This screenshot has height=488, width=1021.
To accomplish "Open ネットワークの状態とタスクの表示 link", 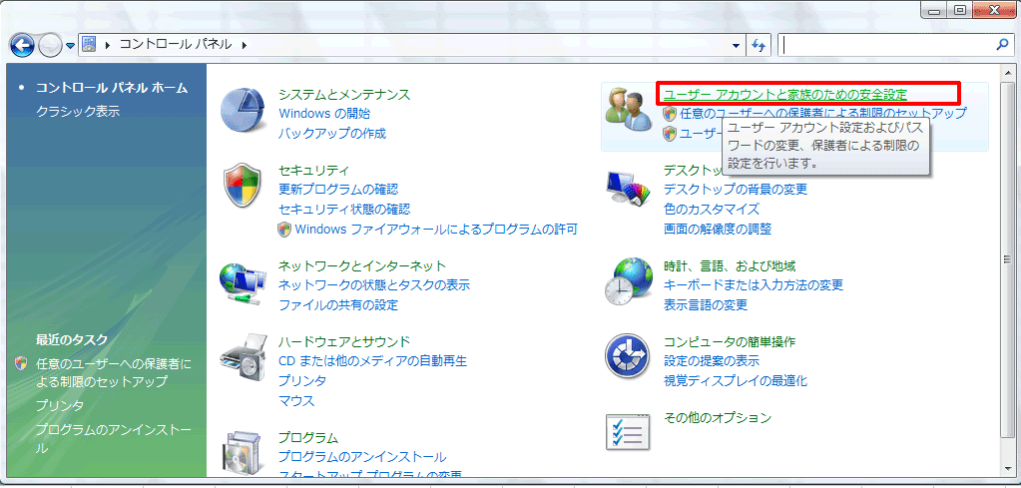I will point(373,285).
